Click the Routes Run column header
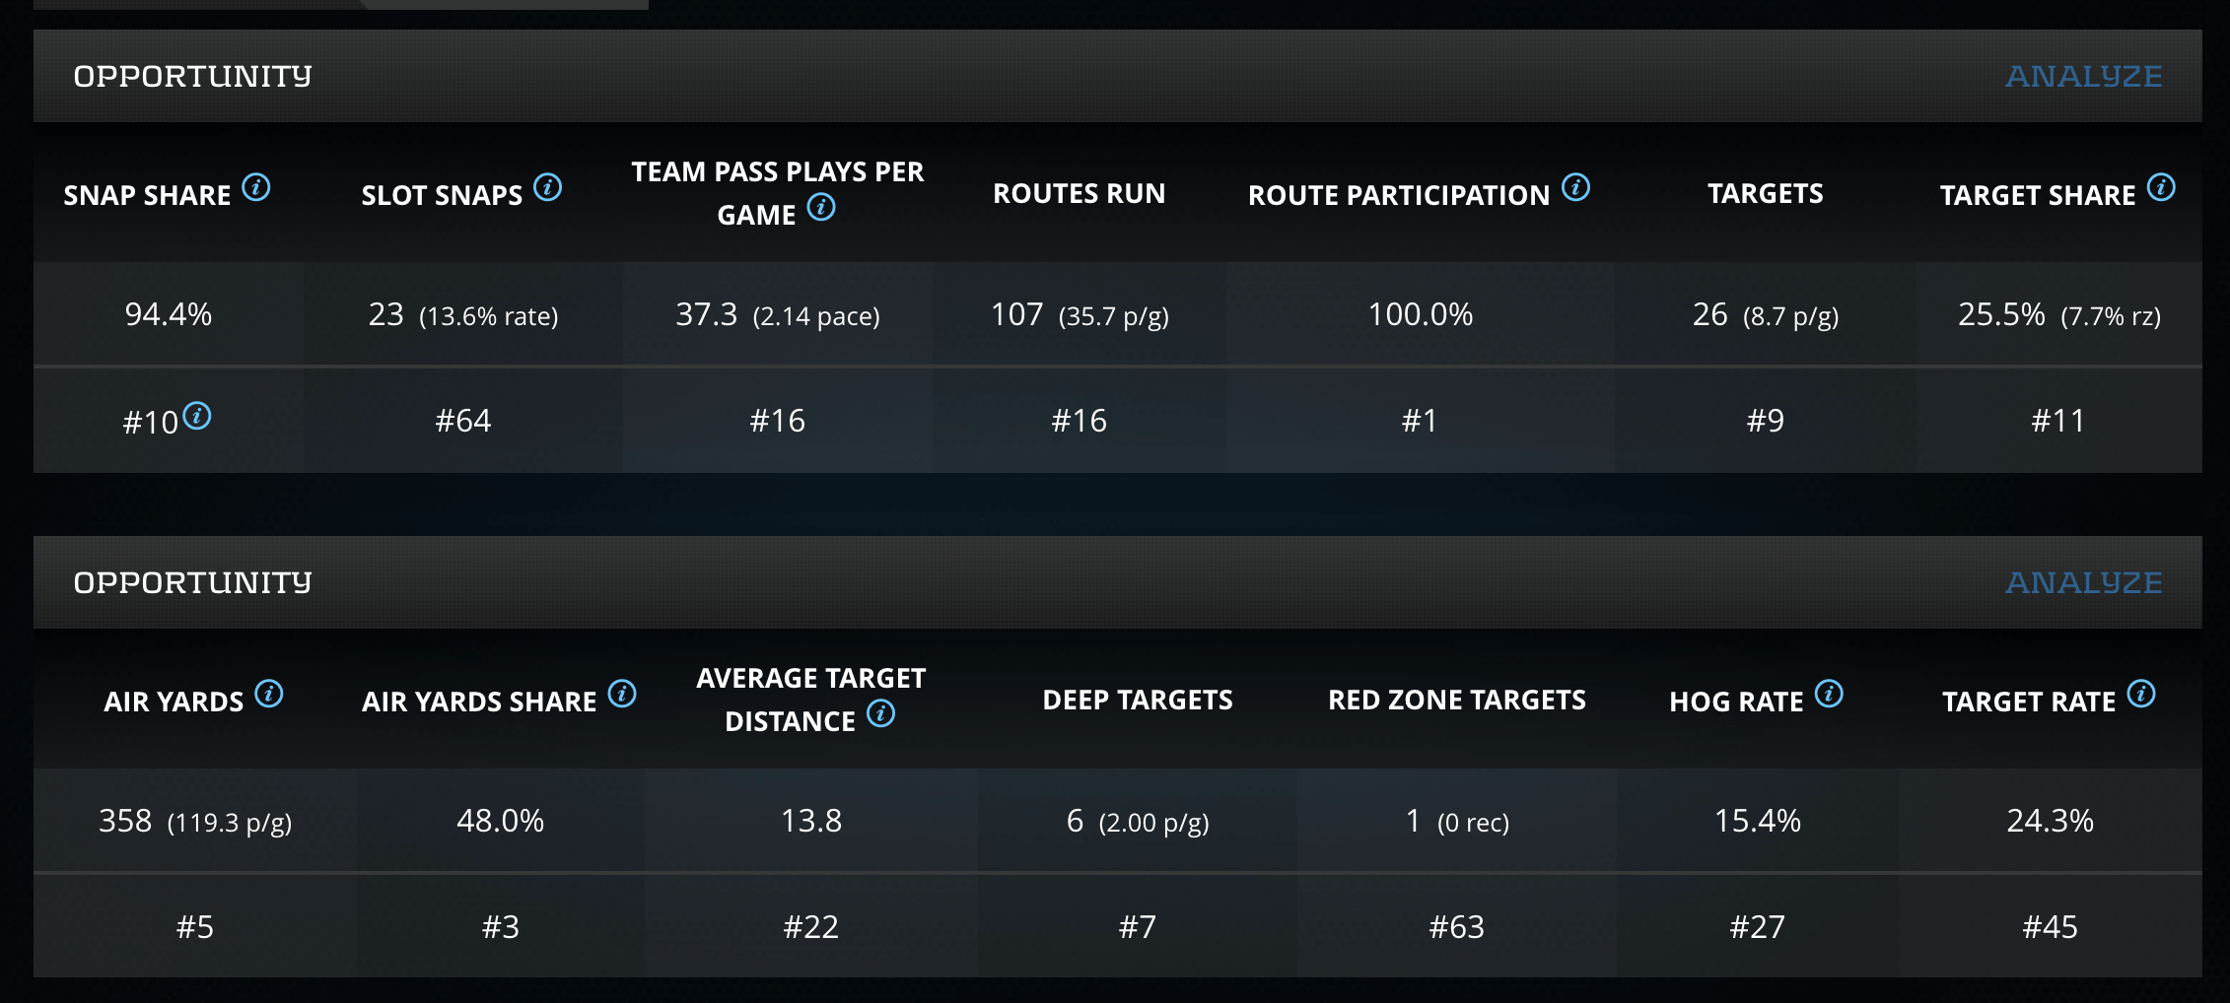2230x1003 pixels. 1079,193
